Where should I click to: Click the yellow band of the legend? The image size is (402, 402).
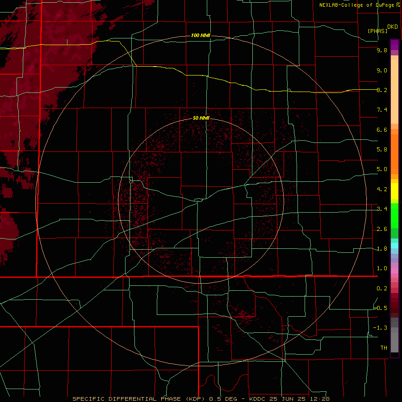(x=394, y=191)
